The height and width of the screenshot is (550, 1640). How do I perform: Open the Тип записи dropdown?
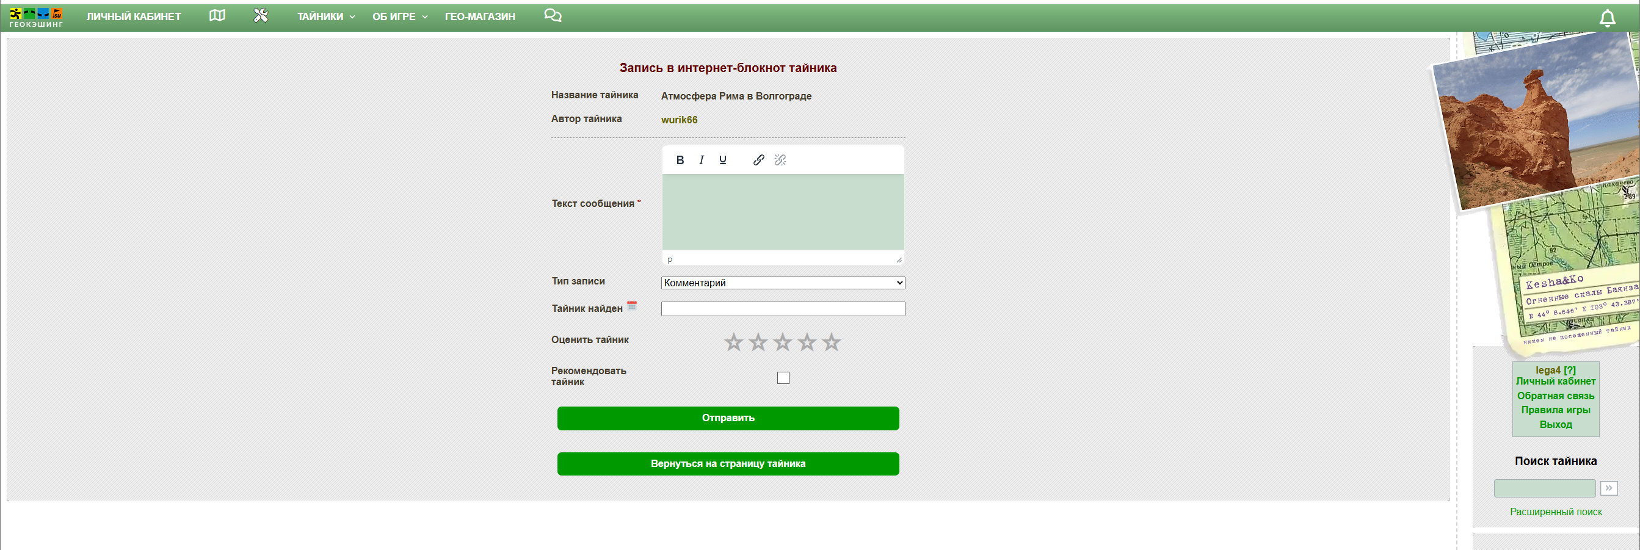pyautogui.click(x=782, y=283)
